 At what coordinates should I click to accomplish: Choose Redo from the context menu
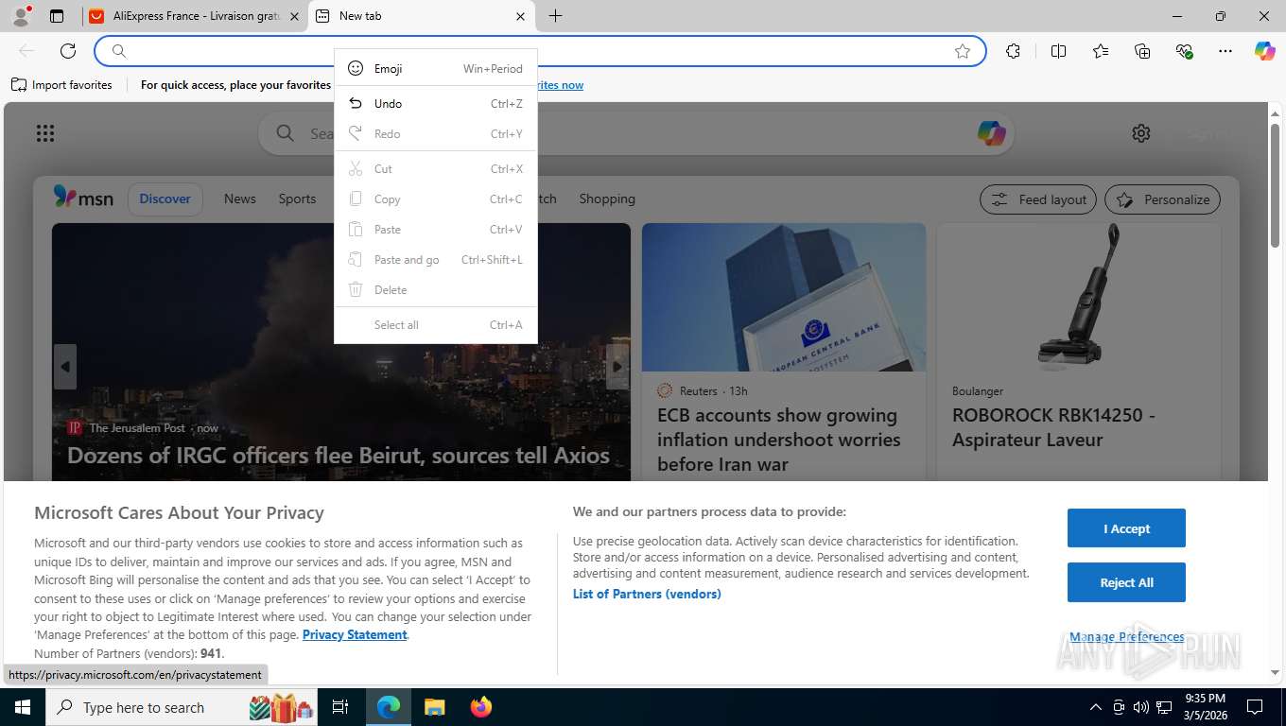coord(436,133)
